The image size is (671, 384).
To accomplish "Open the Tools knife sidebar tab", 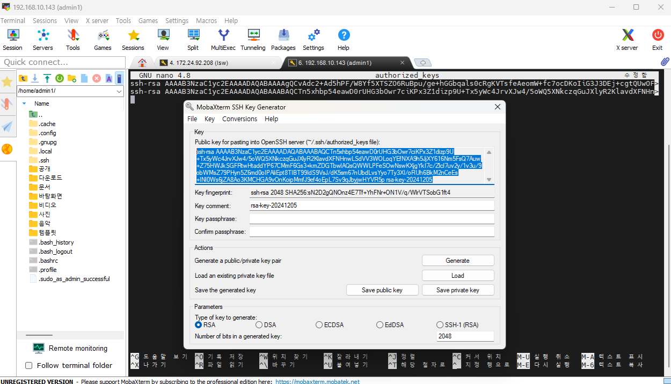I will click(x=7, y=104).
